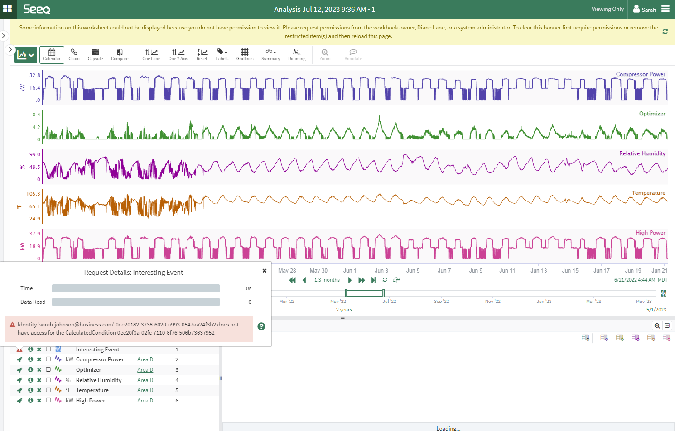Select the Relative Humidity checkbox
Screen dimensions: 675x431
tap(48, 380)
